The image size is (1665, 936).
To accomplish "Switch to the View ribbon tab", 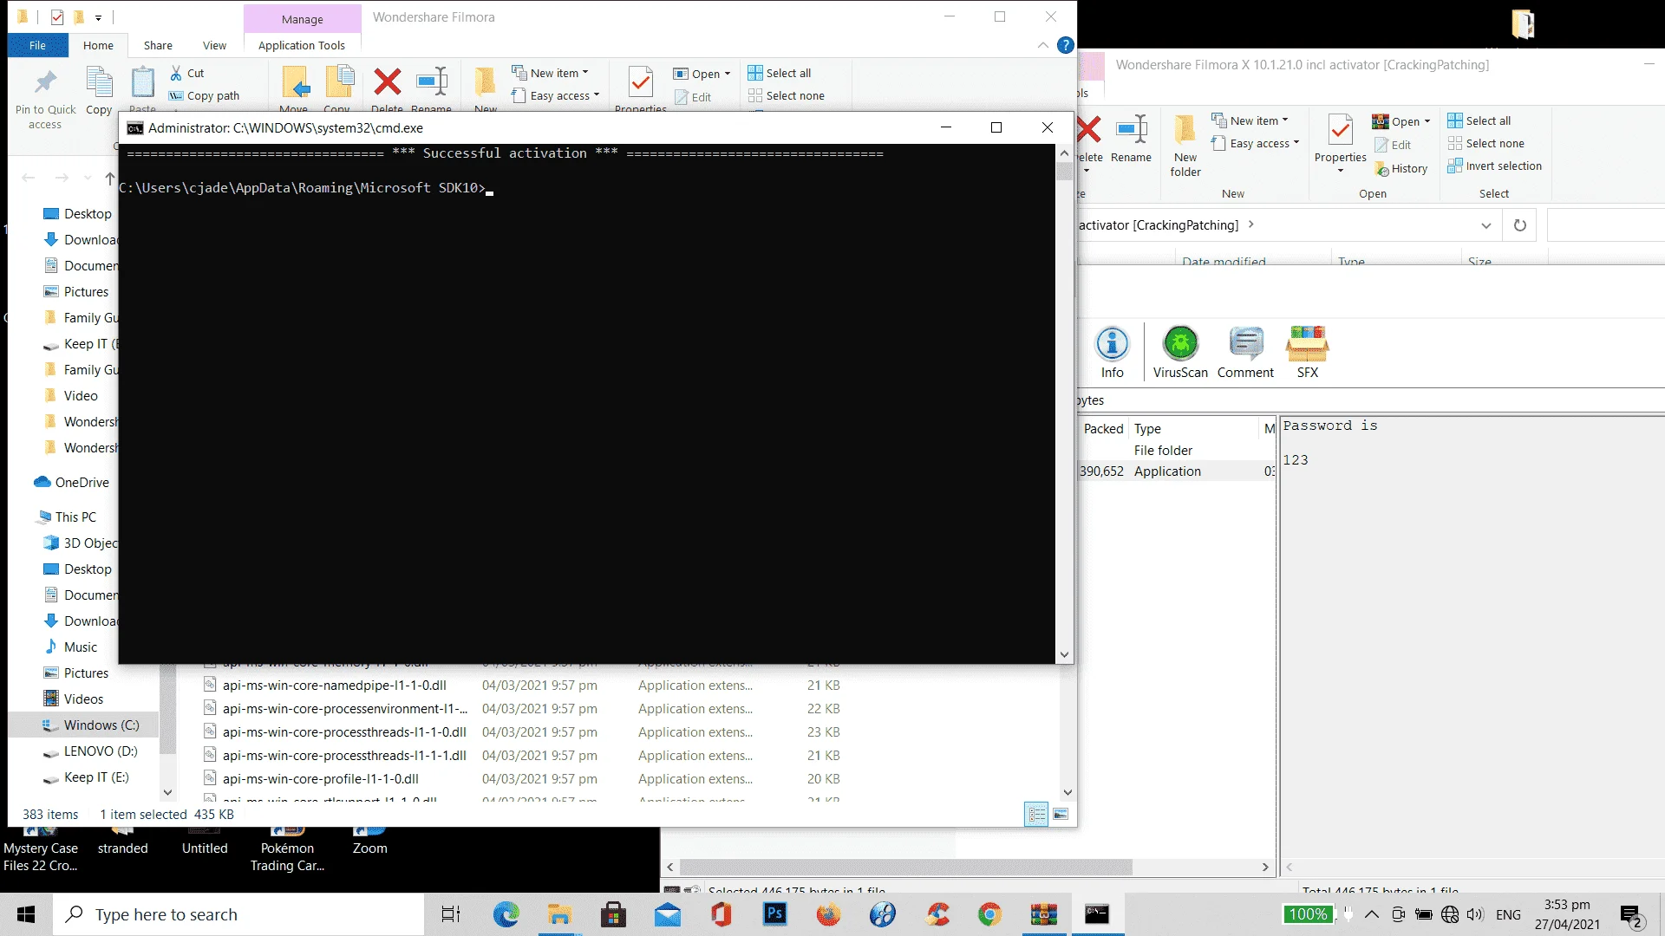I will pos(214,45).
